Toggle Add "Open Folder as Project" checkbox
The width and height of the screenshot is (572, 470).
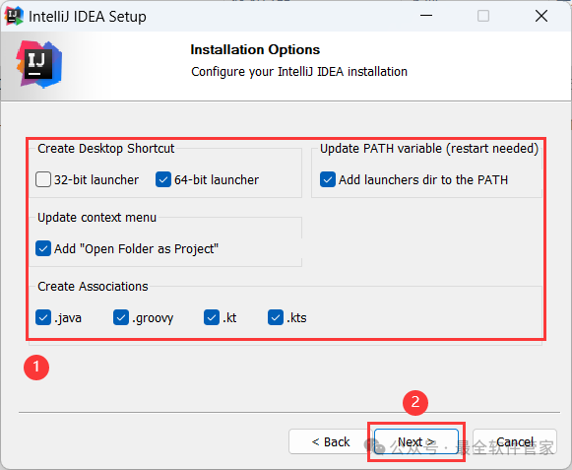43,248
